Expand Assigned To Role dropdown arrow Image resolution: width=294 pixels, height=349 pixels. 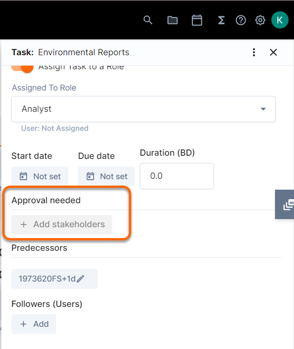click(263, 109)
